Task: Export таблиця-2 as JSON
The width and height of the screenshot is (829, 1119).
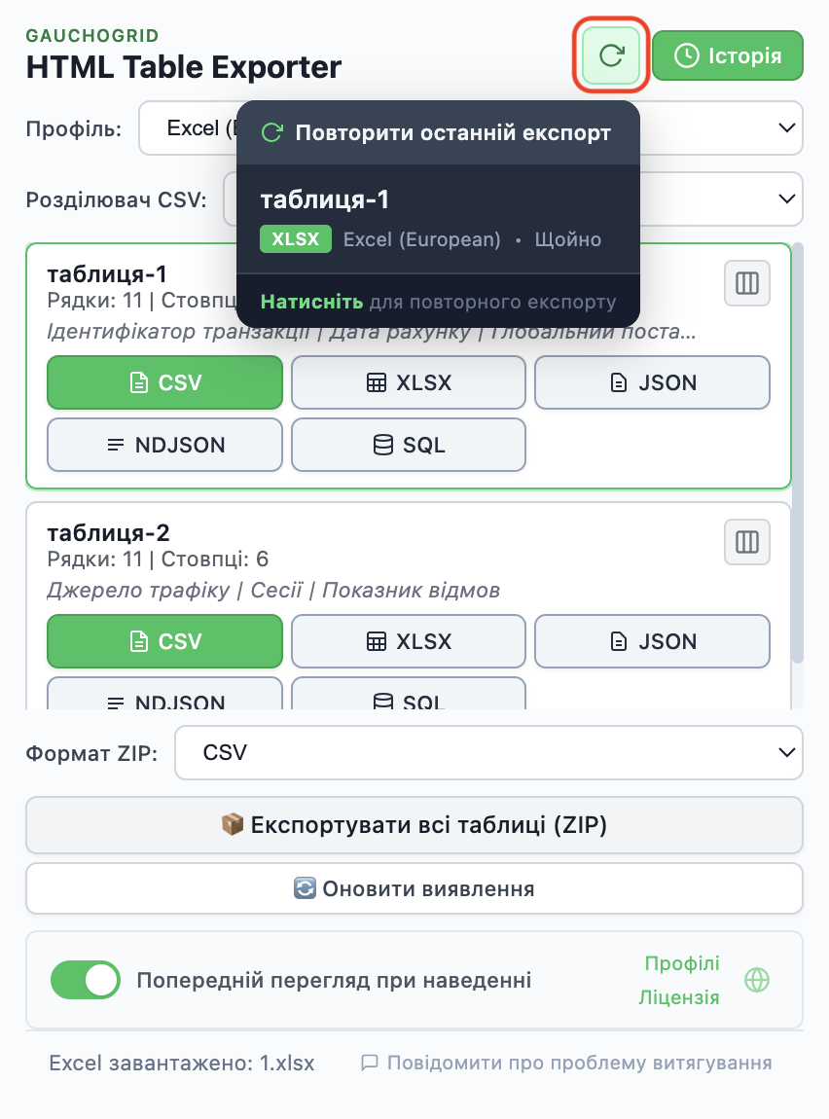Action: [652, 641]
